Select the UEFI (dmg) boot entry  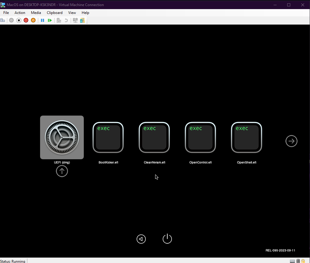coord(62,137)
